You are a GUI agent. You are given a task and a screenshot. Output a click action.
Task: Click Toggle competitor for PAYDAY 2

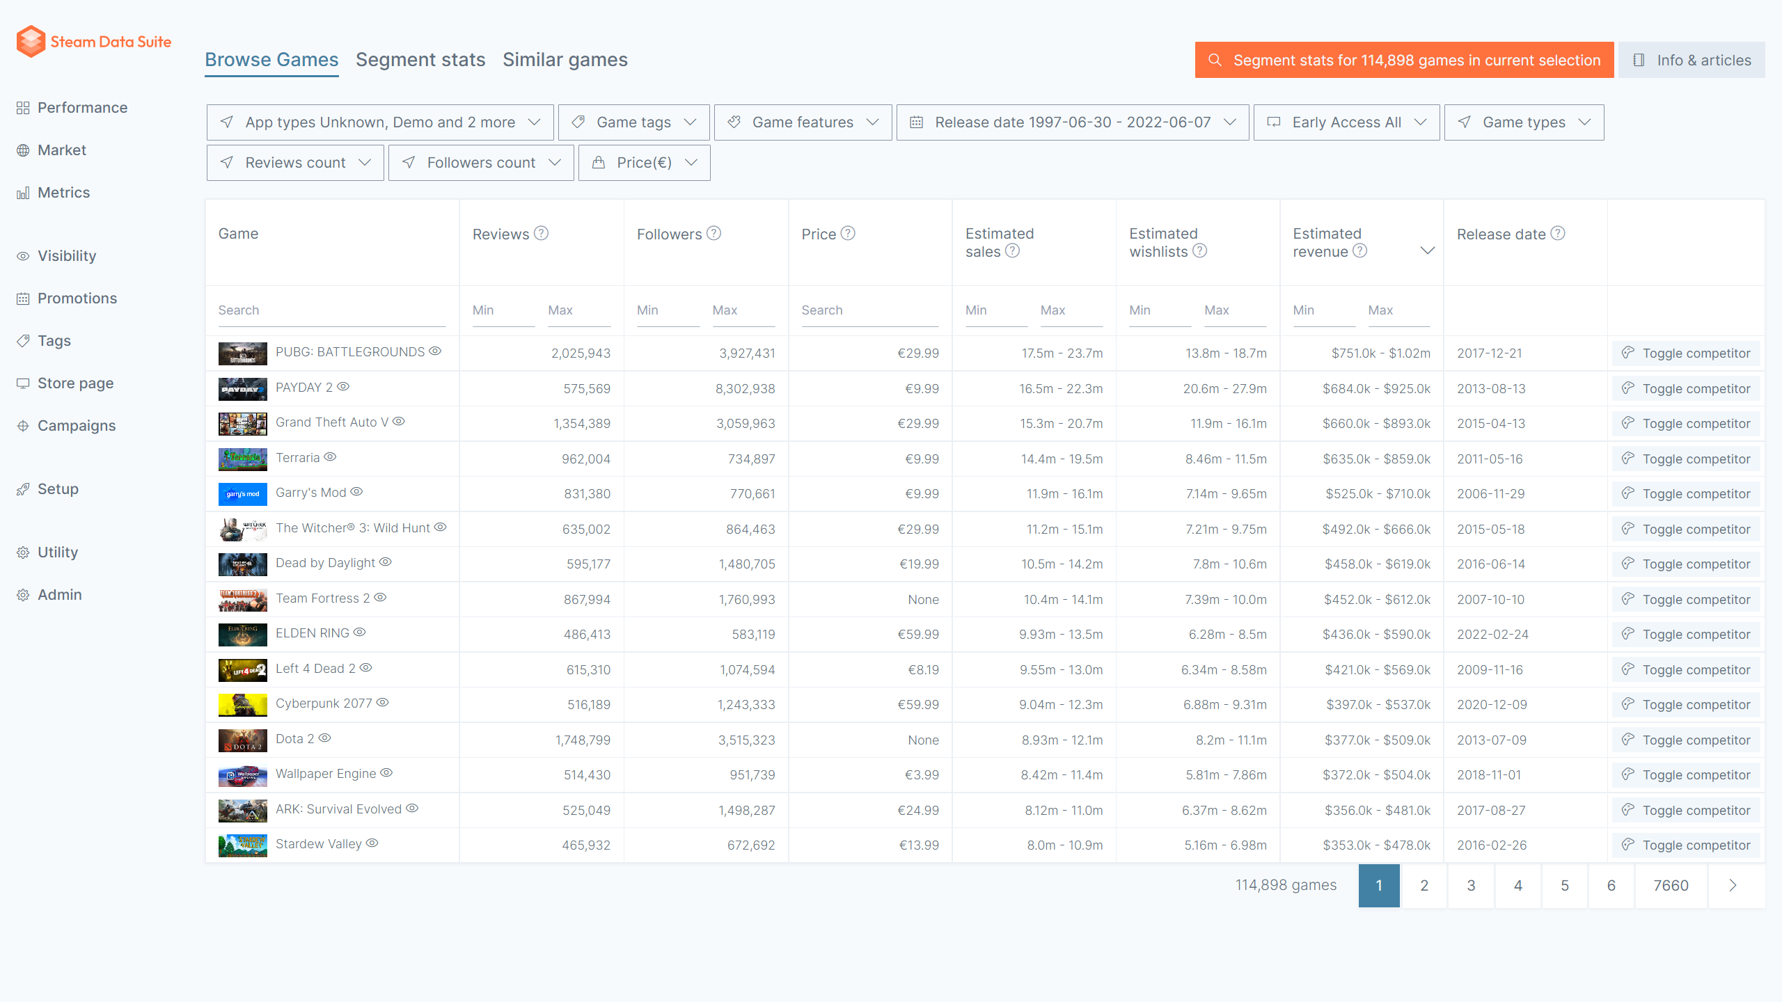1686,388
